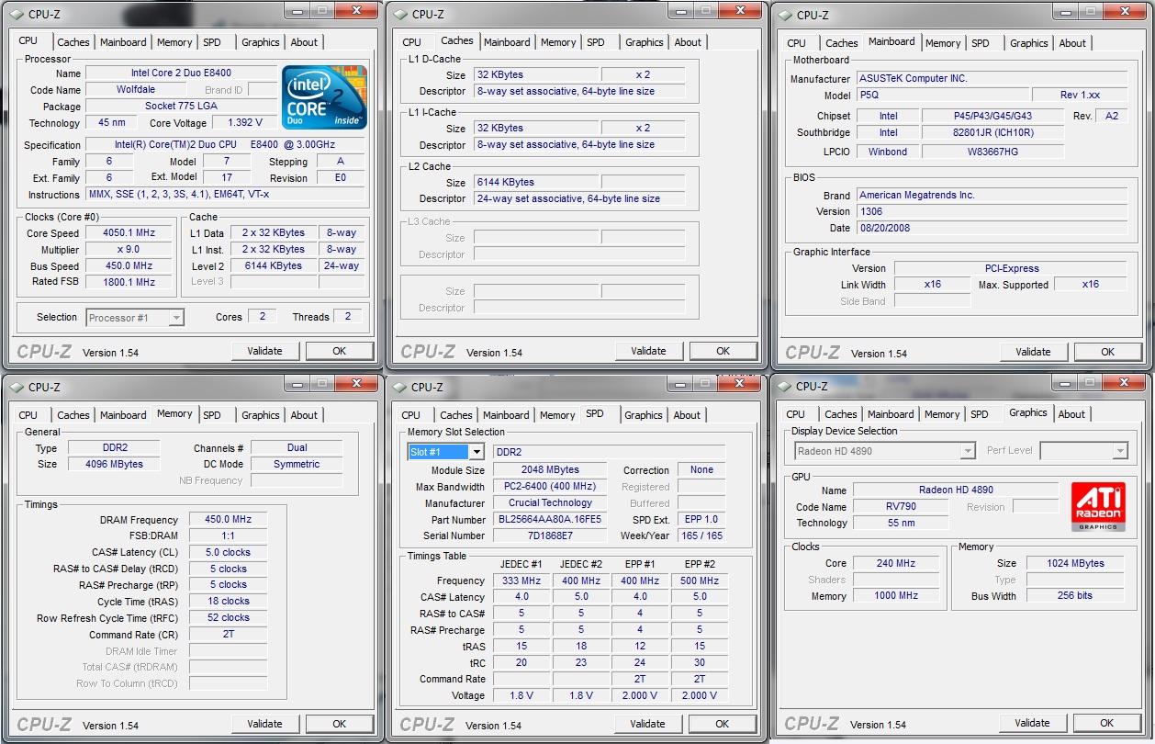Click the Rated FSB 1800.1 MHz field
1155x744 pixels.
[x=128, y=283]
